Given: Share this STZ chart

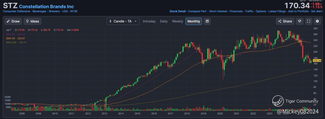Looking at the screenshot, I should (x=285, y=21).
